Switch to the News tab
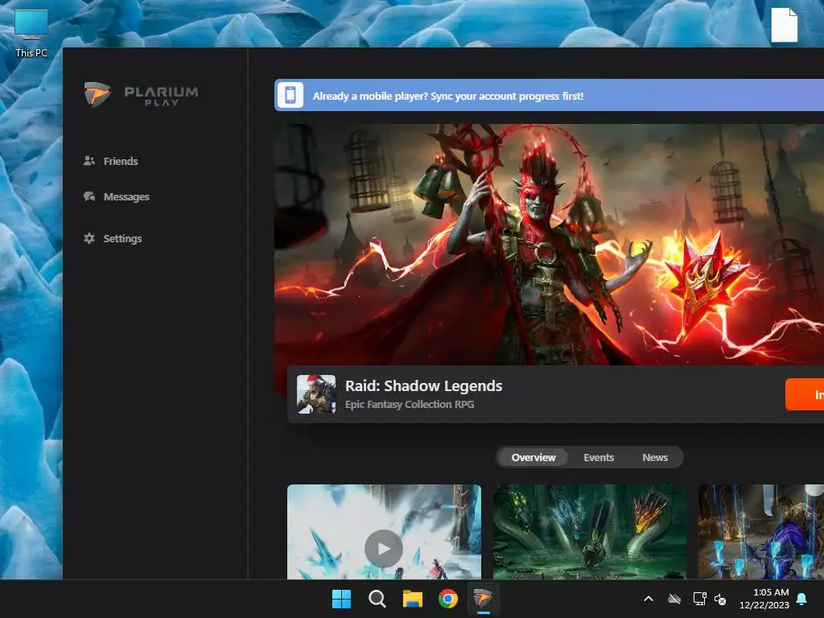Screen dimensions: 824x618 click(655, 457)
